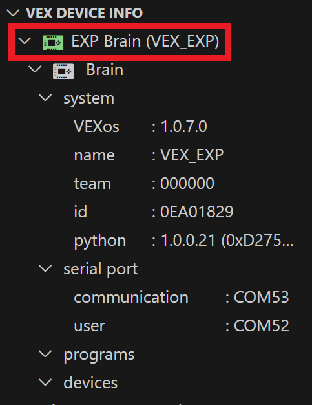Collapse the Brain tree node chevron
The image size is (312, 405).
[35, 69]
